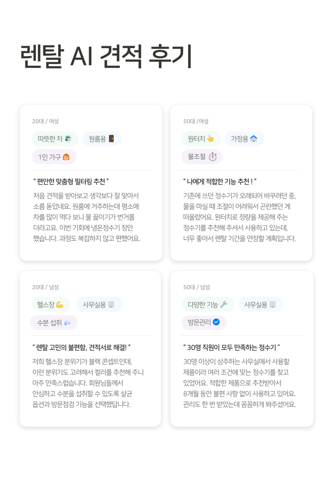The width and height of the screenshot is (328, 478).
Task: Click the teacup icon in 따뜻한 차 tag
Action: coord(68,139)
